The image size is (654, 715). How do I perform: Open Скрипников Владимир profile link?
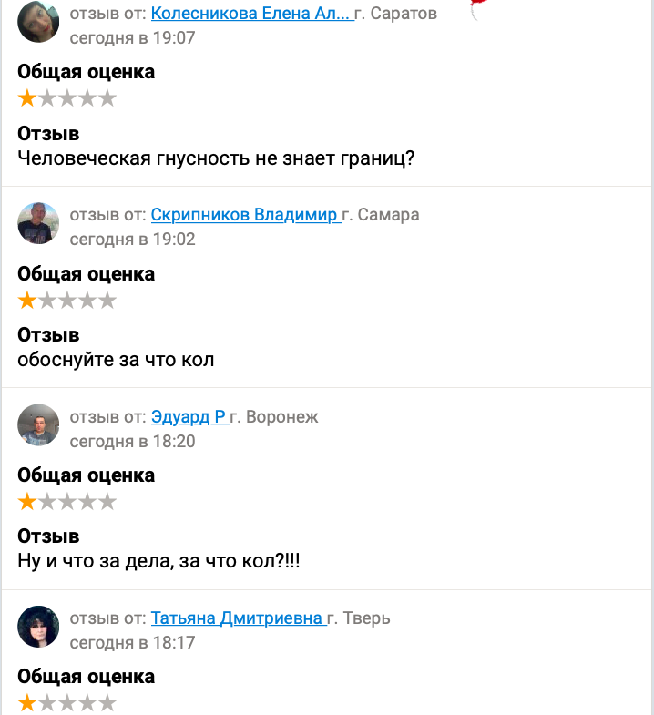point(244,216)
